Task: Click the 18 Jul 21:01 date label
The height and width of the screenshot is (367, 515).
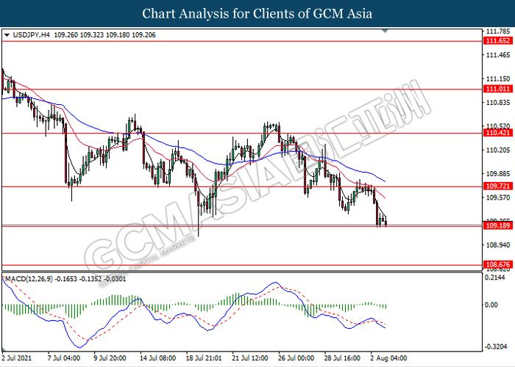Action: point(204,358)
